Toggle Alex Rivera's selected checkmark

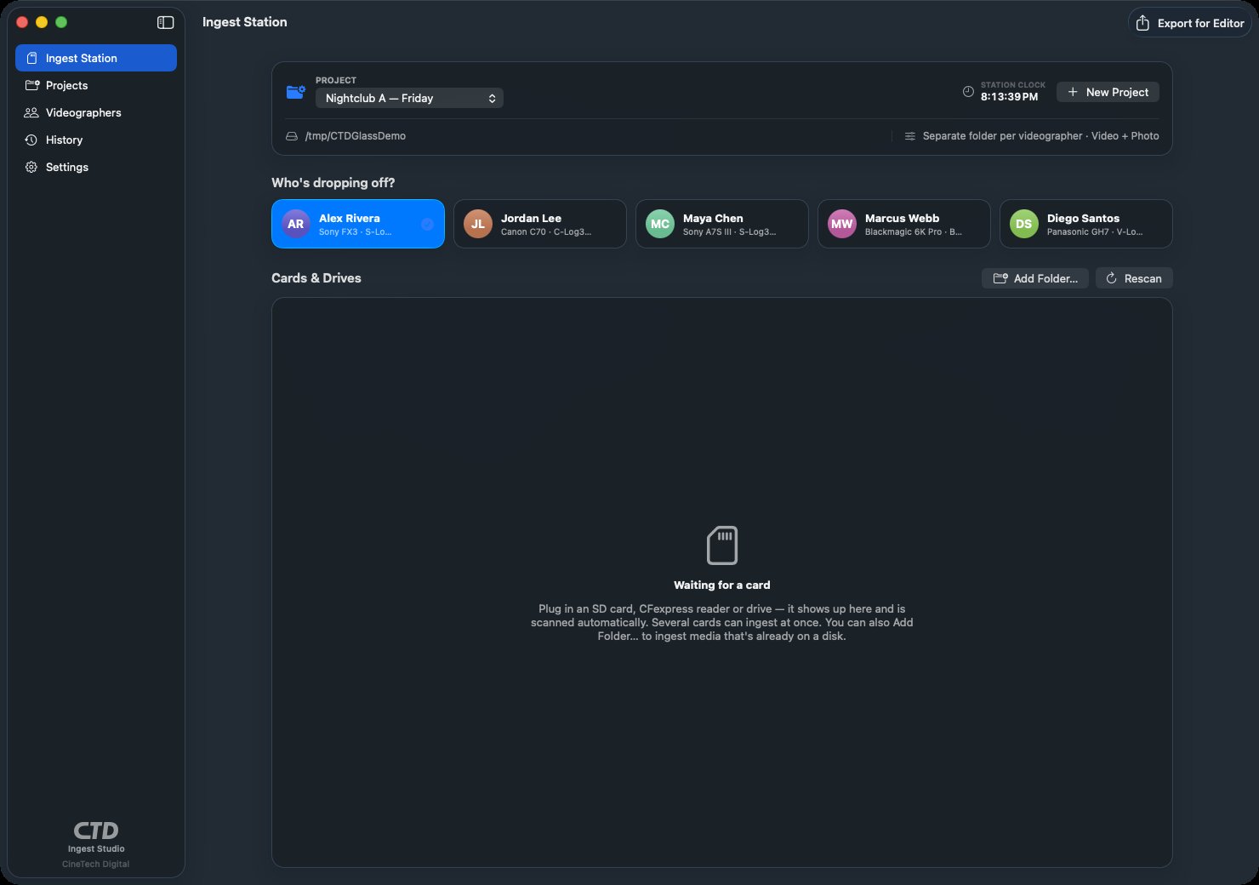pyautogui.click(x=428, y=224)
